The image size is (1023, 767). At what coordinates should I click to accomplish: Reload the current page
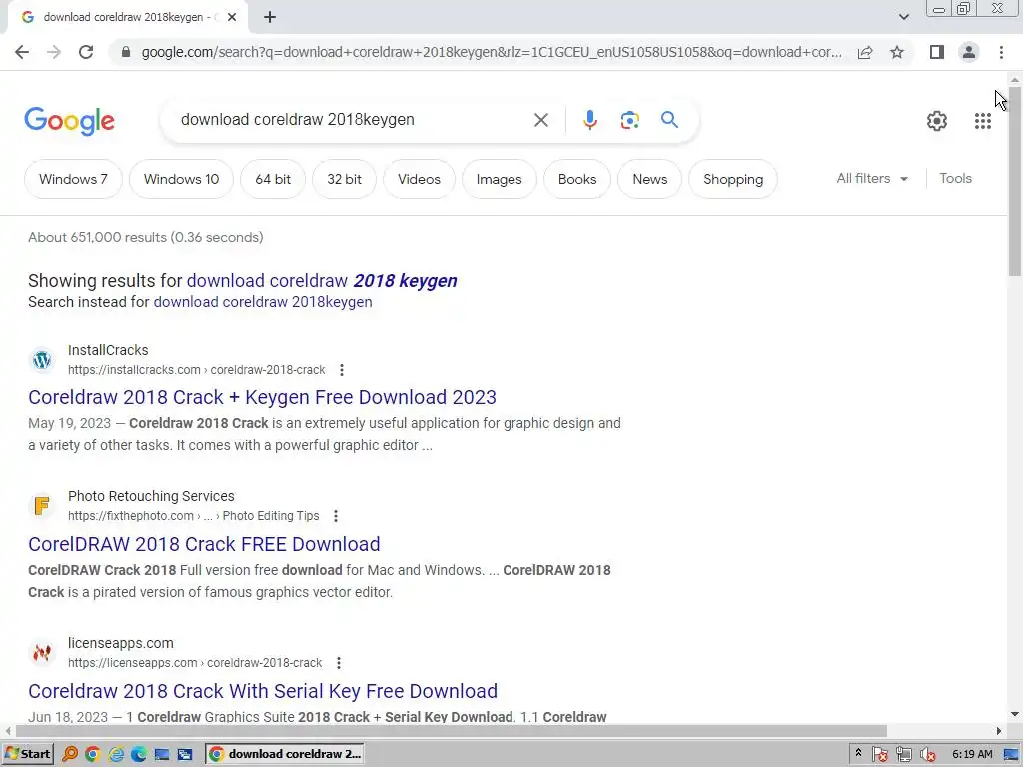point(86,52)
